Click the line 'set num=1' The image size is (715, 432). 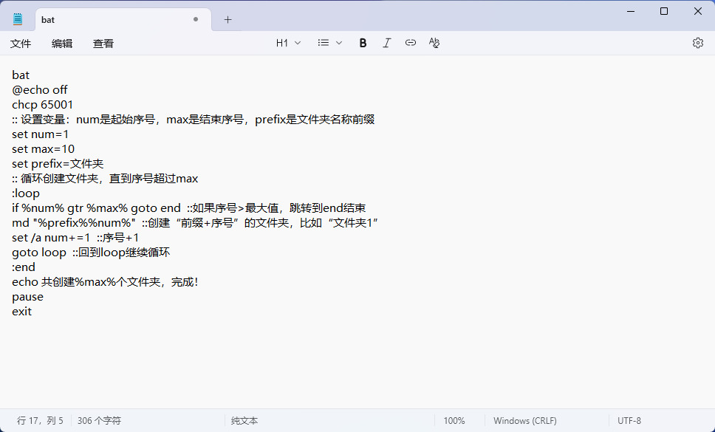coord(40,134)
